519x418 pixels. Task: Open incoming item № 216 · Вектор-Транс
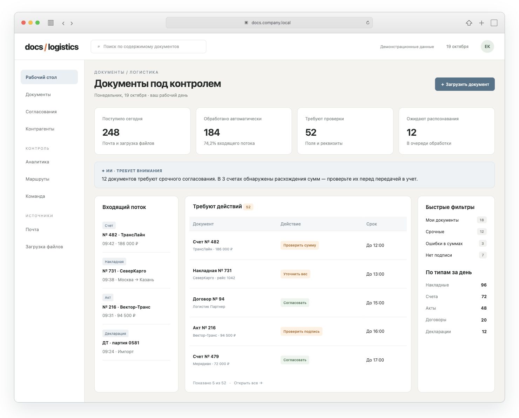[x=136, y=307]
